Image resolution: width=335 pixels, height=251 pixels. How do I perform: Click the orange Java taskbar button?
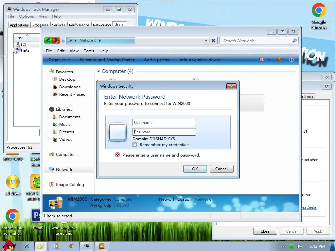coord(101,246)
